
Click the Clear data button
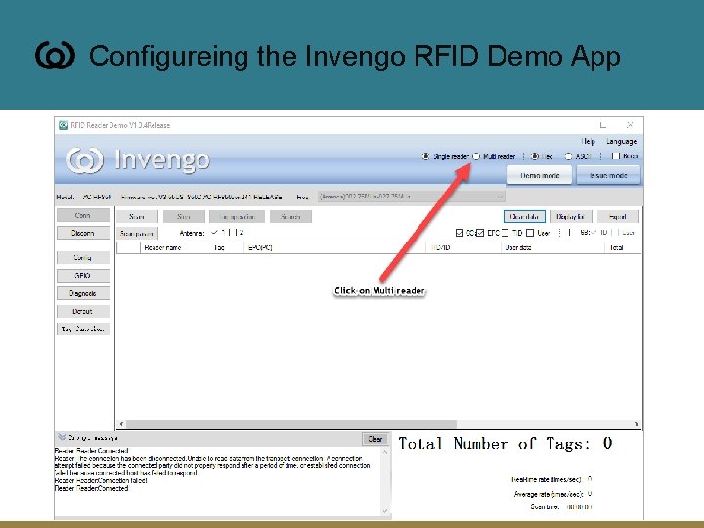tap(524, 217)
